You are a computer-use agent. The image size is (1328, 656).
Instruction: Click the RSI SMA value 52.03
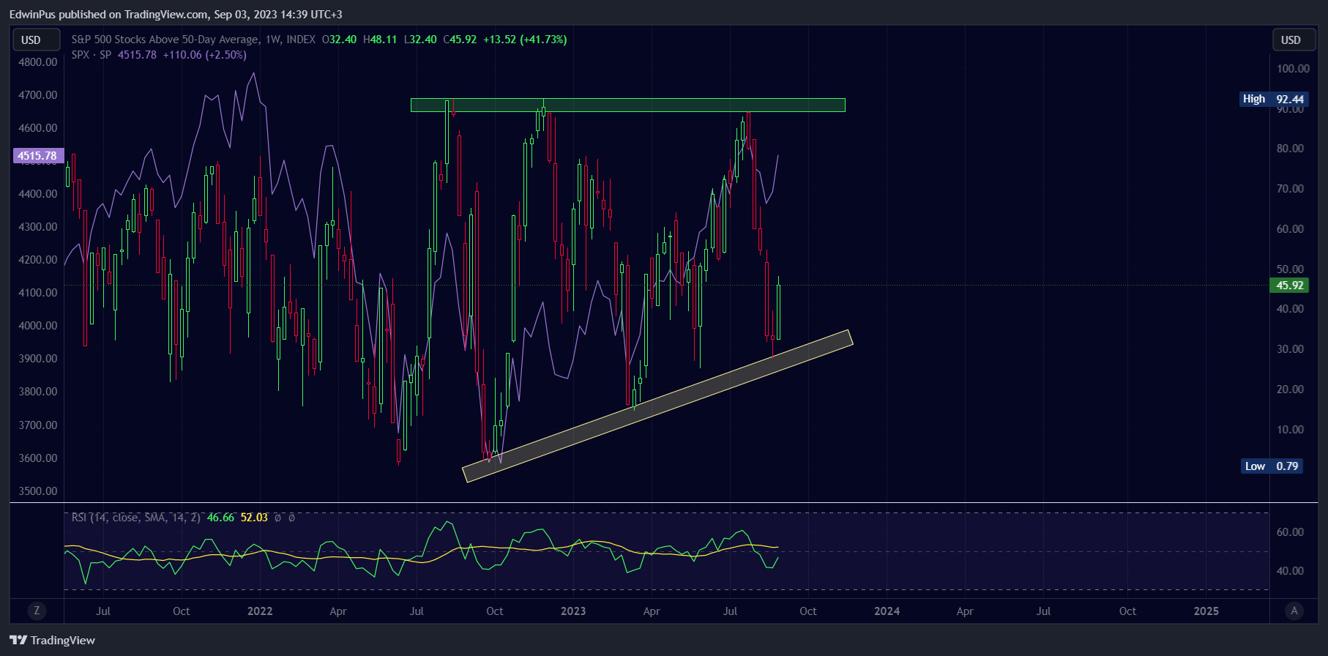(254, 518)
